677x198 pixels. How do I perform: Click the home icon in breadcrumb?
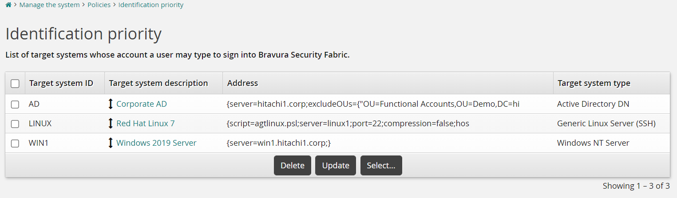tap(8, 5)
